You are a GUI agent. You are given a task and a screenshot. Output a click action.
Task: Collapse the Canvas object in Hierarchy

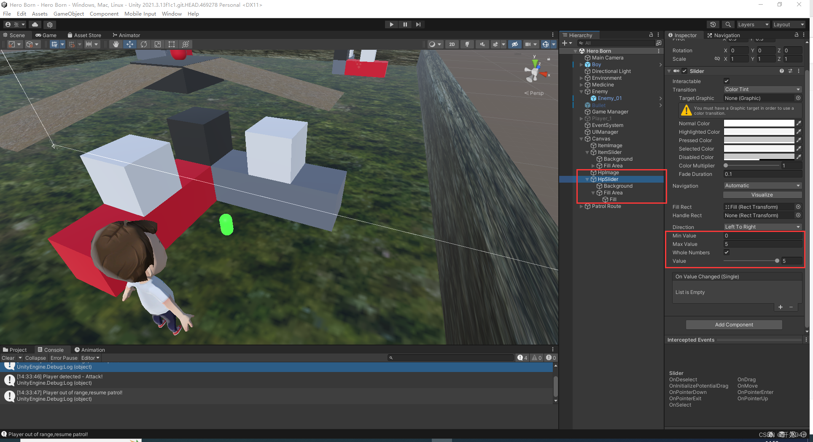pos(581,139)
